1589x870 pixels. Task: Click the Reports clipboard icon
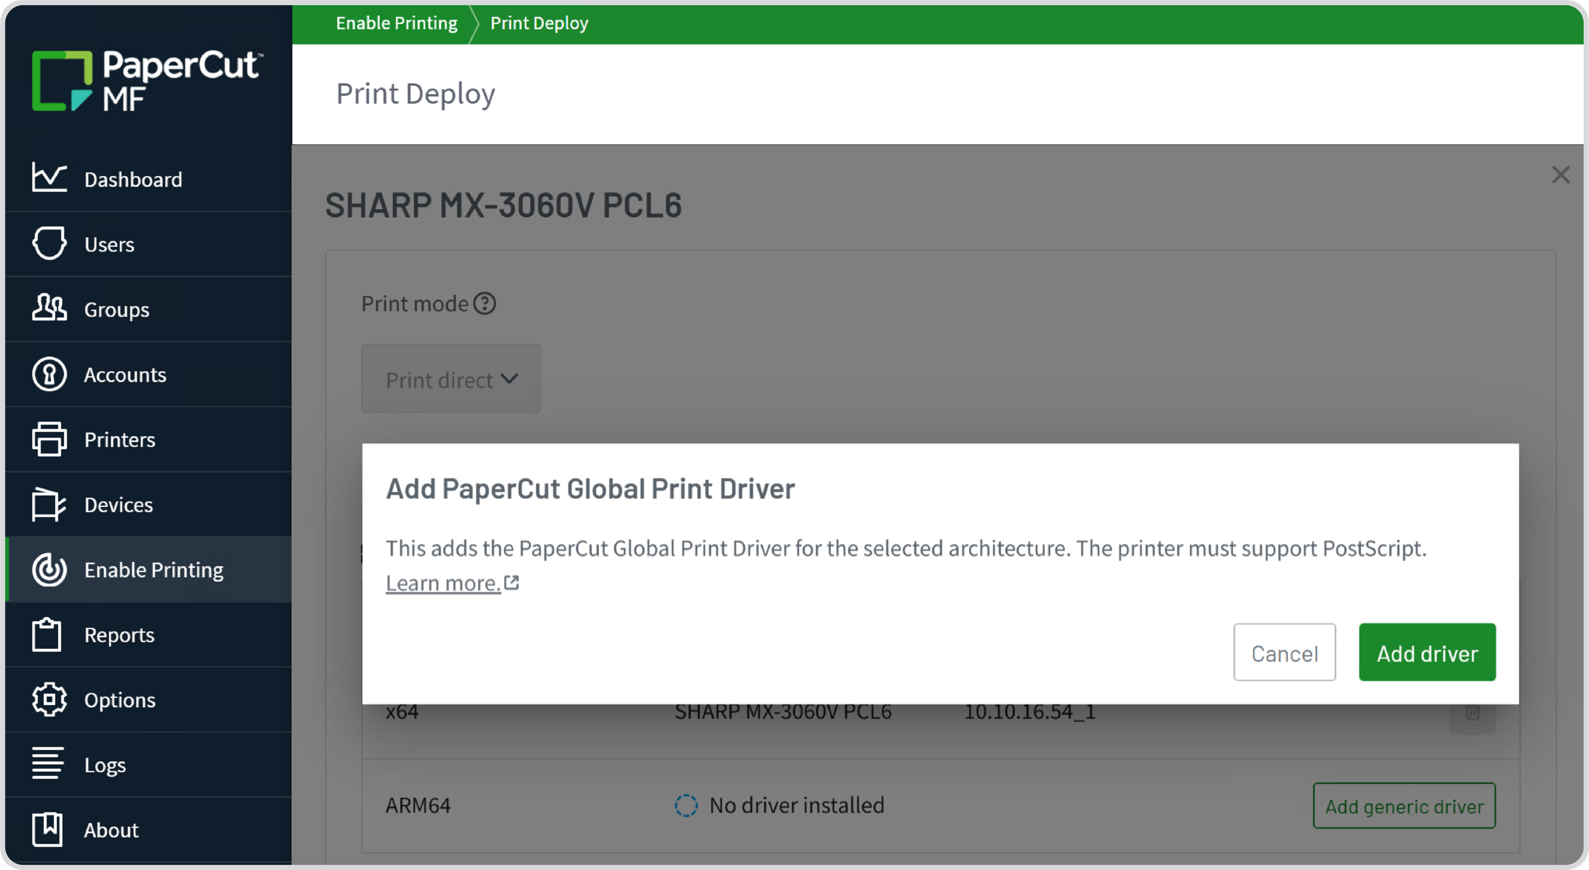(46, 634)
